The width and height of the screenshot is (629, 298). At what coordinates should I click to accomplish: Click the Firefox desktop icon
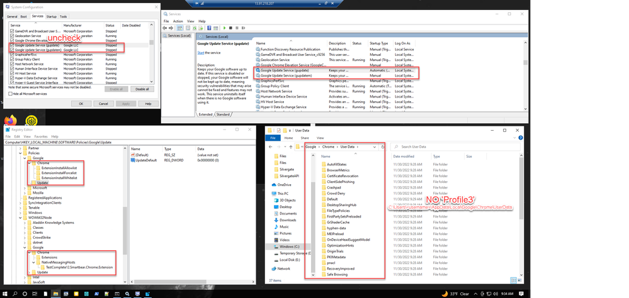[x=11, y=120]
